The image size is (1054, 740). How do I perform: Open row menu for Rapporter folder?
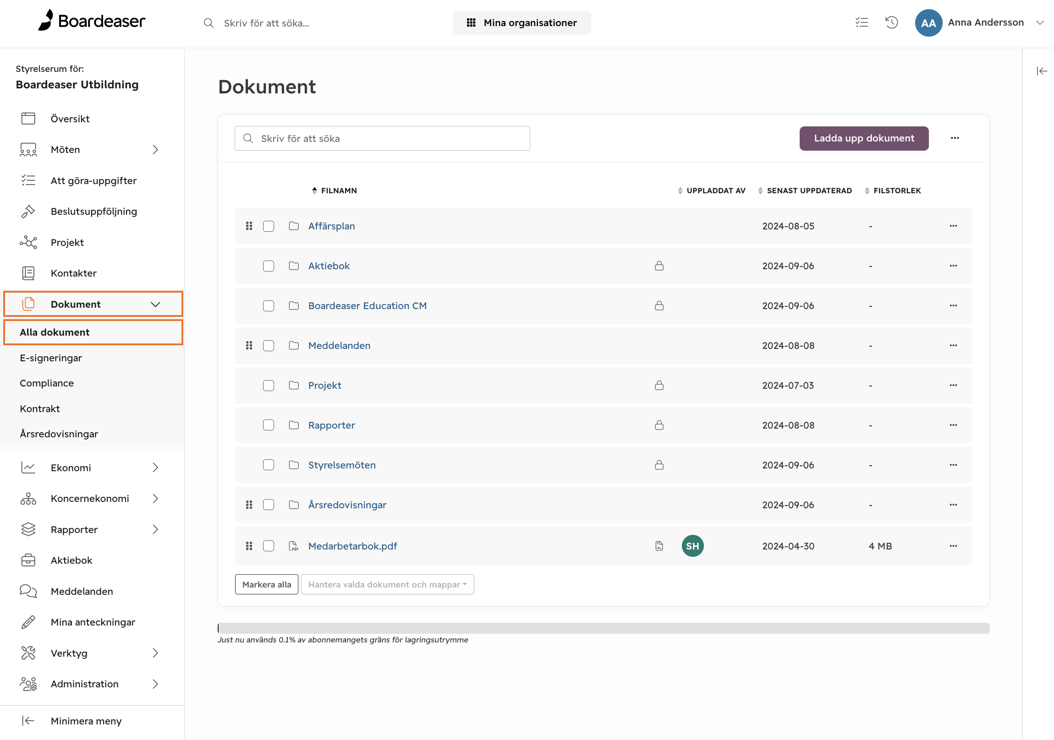coord(953,425)
